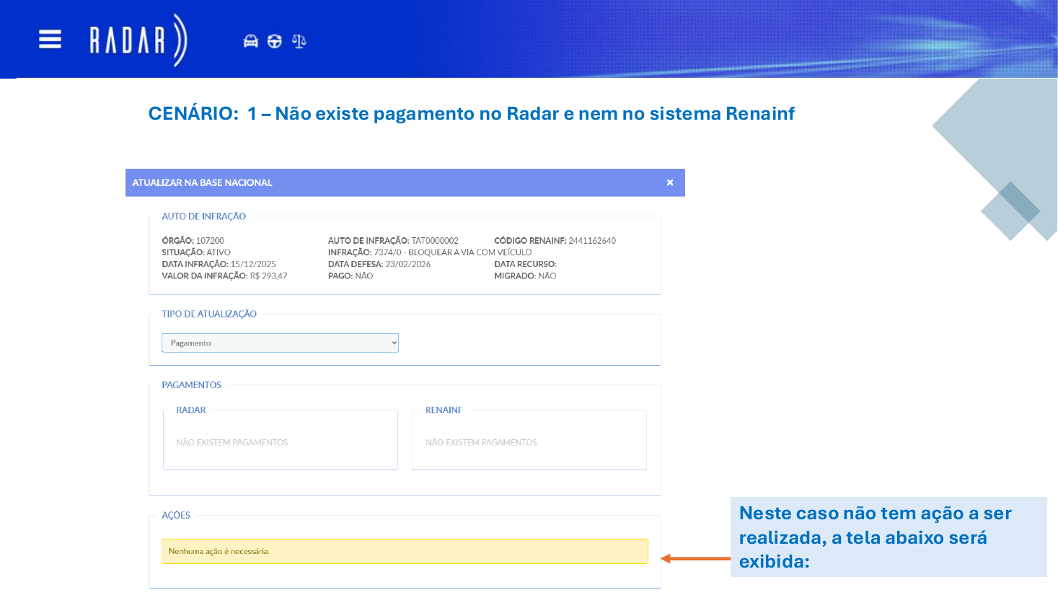
Task: Open the hamburger menu
Action: 50,39
